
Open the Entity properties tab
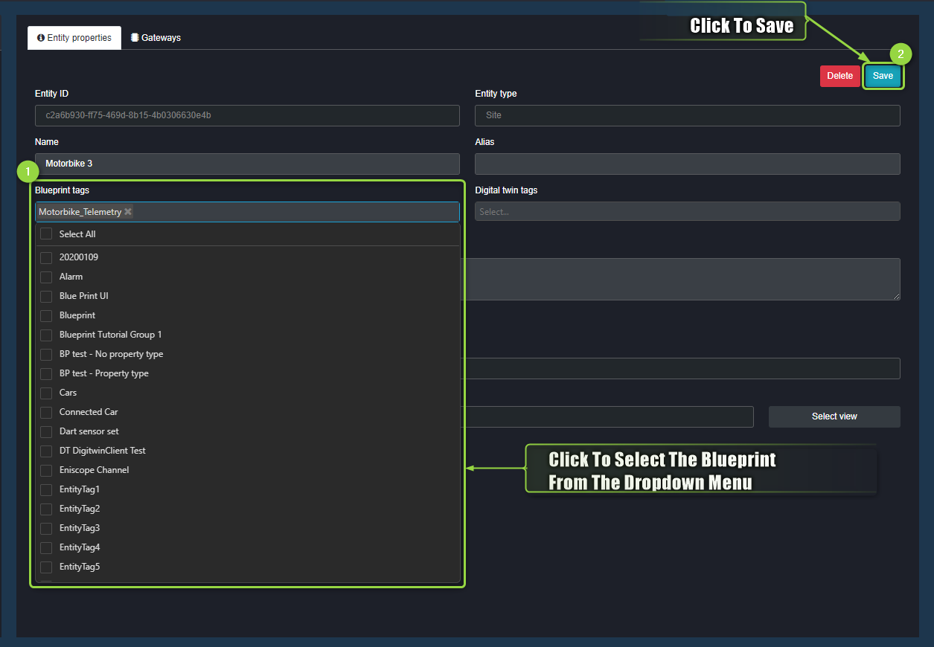tap(74, 38)
